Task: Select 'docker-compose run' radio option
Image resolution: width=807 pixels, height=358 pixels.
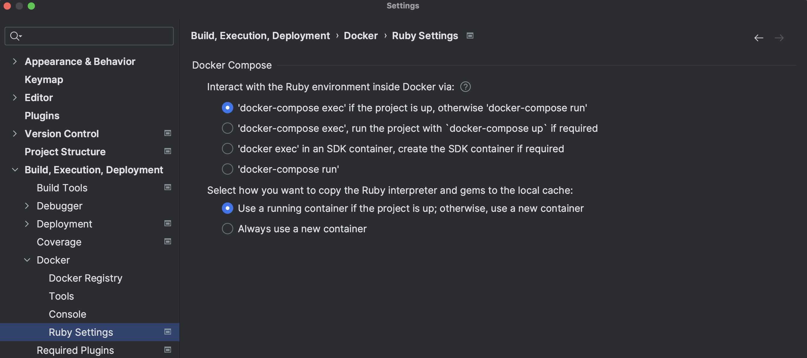Action: pyautogui.click(x=227, y=169)
